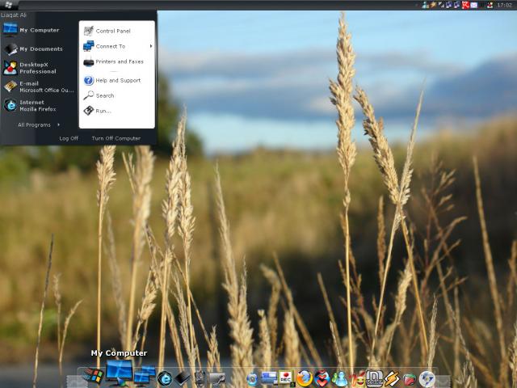
Task: Open the network computers dock icon
Action: point(145,376)
